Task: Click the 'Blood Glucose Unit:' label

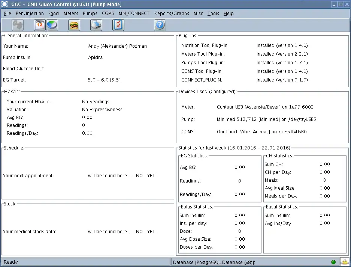Action: click(24, 69)
